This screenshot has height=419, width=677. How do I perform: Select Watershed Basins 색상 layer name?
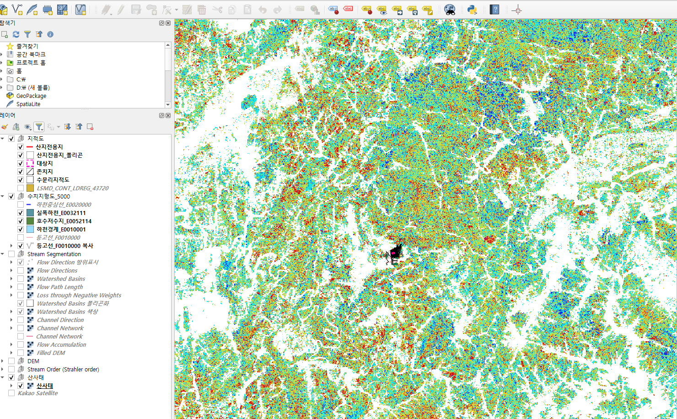[67, 312]
